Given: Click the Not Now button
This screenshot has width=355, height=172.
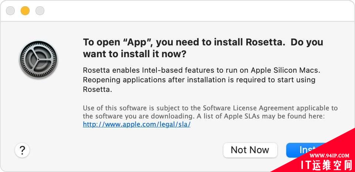Looking at the screenshot, I should (x=250, y=150).
